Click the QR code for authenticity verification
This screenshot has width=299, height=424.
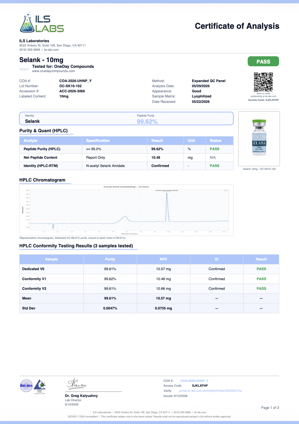pyautogui.click(x=263, y=82)
